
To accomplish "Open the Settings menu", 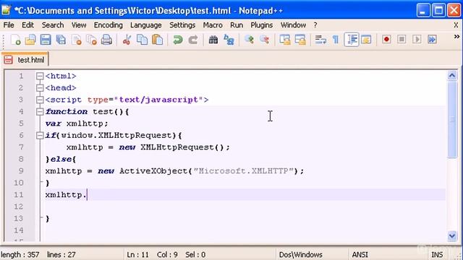I will click(182, 25).
